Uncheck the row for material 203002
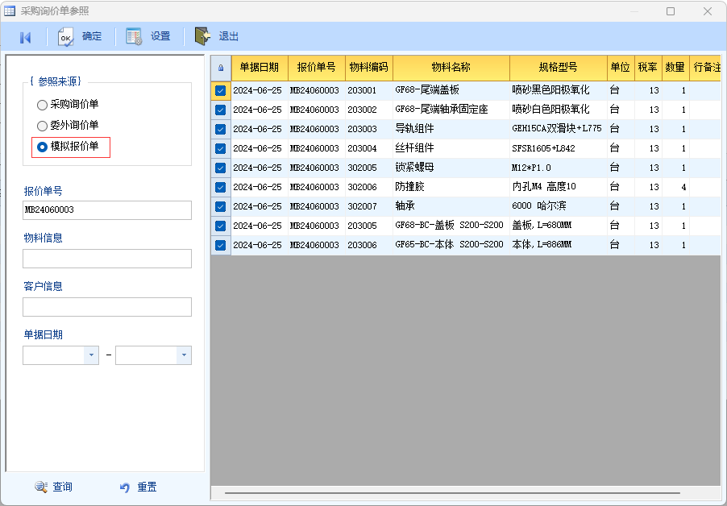The image size is (727, 506). pos(221,110)
